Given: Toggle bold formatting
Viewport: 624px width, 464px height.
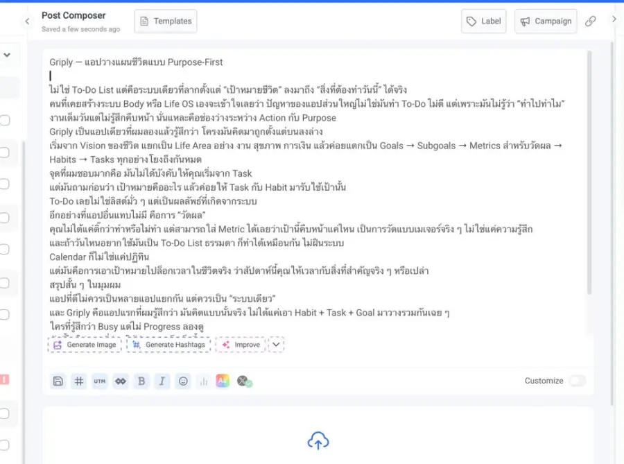Looking at the screenshot, I should pyautogui.click(x=141, y=381).
